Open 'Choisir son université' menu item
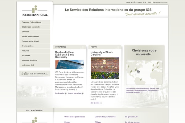The width and height of the screenshot is (185, 123). [x=35, y=27]
